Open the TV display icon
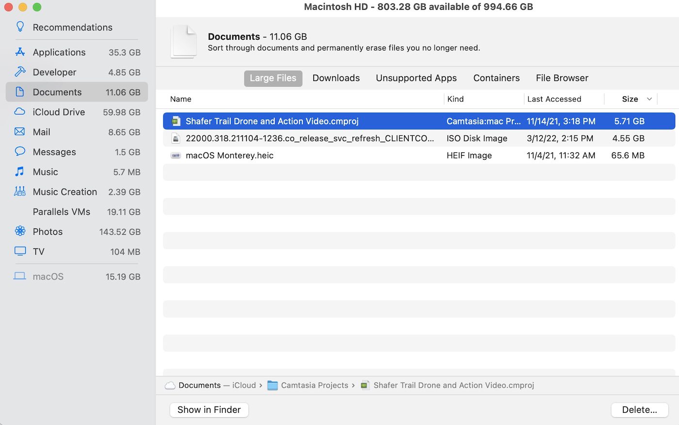This screenshot has height=425, width=679. pos(20,251)
